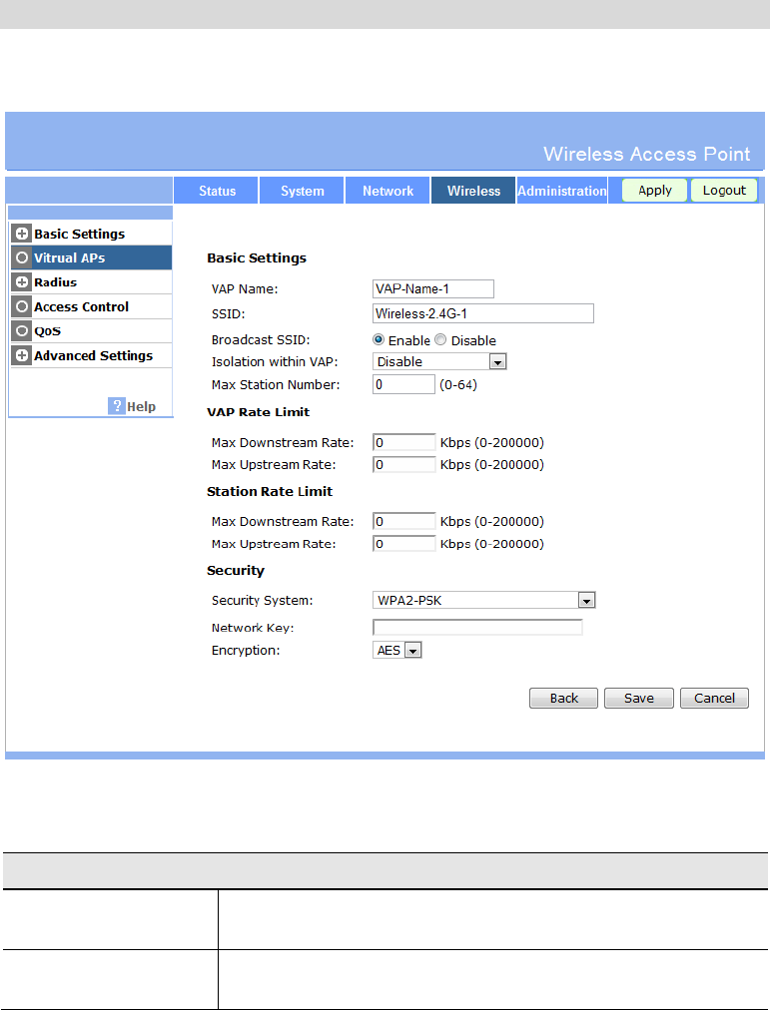The image size is (770, 1010).
Task: Focus Station Rate Limit Max Upstream Rate field
Action: coord(404,544)
